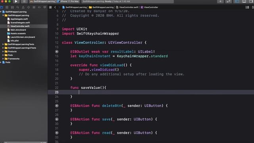Click the Ready activity status bar
This screenshot has height=143, width=254.
127,1
